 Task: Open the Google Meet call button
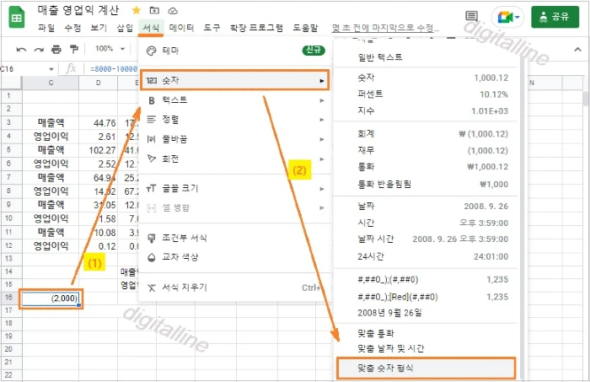(508, 18)
